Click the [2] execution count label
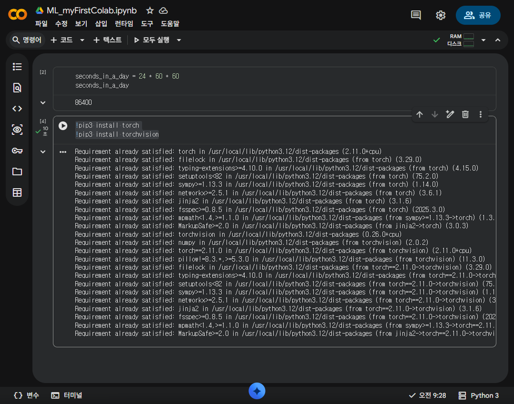Screen dimensions: 514x404 point(43,72)
